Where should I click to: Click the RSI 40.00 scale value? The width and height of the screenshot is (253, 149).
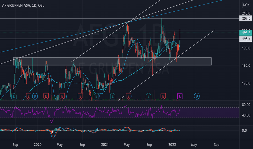click(x=246, y=115)
